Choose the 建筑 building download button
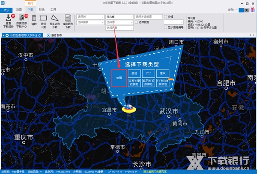 coord(163,73)
